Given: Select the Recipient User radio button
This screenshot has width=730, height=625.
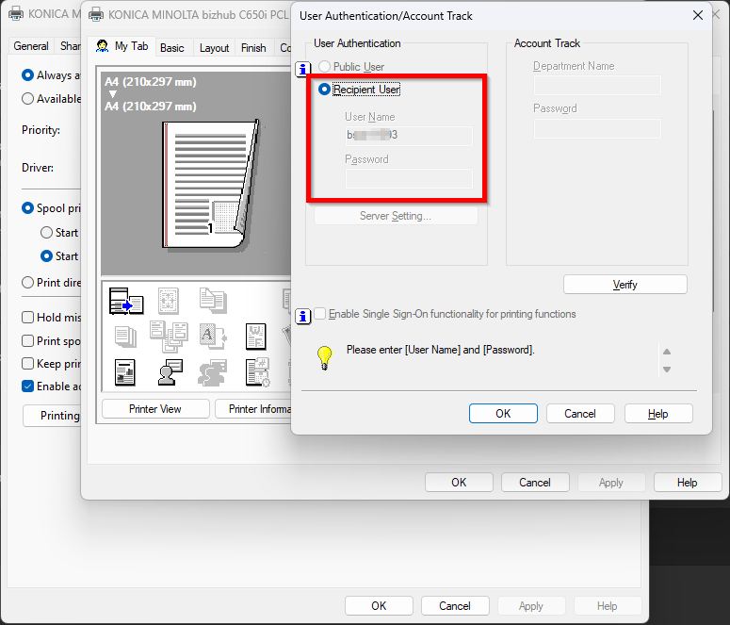Looking at the screenshot, I should tap(325, 90).
